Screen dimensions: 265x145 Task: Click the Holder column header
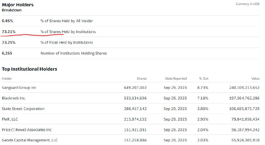click(7, 79)
